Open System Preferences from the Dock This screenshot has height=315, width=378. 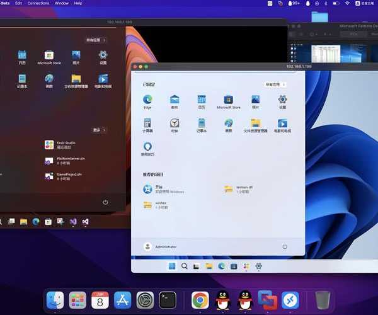145,300
